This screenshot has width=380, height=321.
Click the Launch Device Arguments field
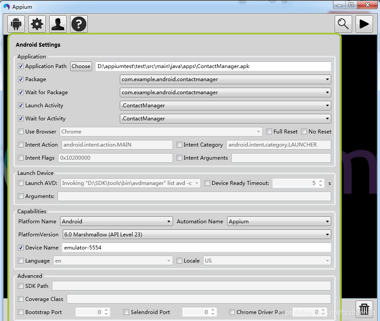click(x=194, y=196)
